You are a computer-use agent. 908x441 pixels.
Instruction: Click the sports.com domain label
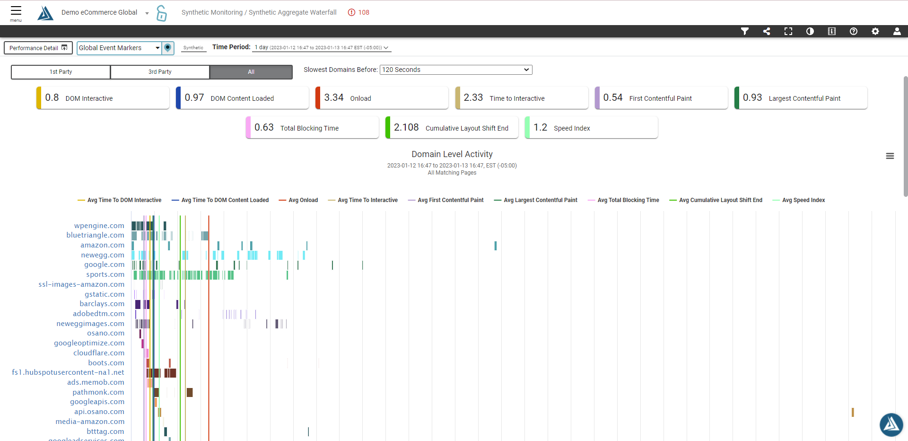(x=105, y=274)
